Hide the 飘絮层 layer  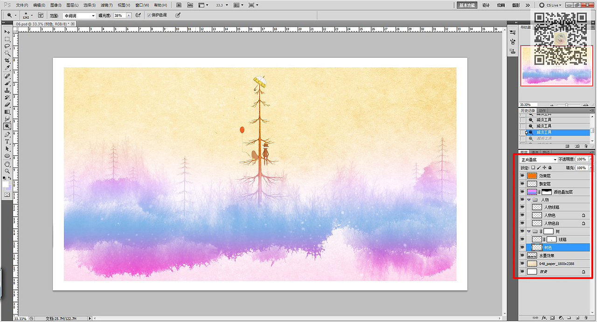(x=522, y=184)
